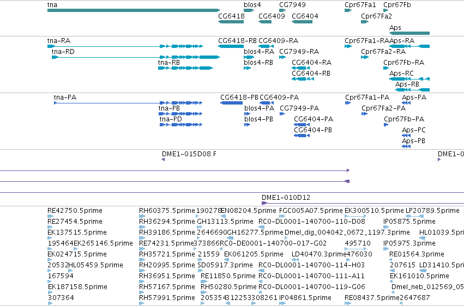Click the Aps gene bar
The height and width of the screenshot is (306, 464).
tap(409, 33)
